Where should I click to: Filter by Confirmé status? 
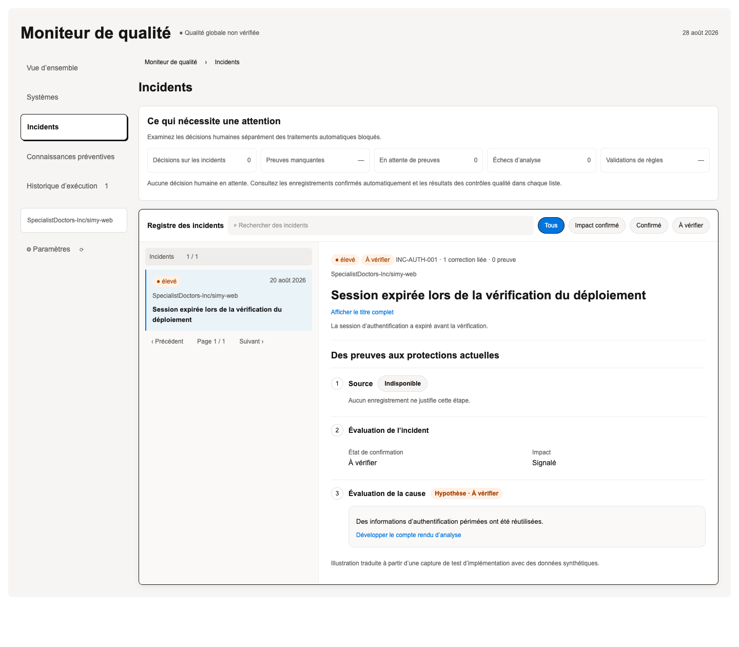click(649, 225)
